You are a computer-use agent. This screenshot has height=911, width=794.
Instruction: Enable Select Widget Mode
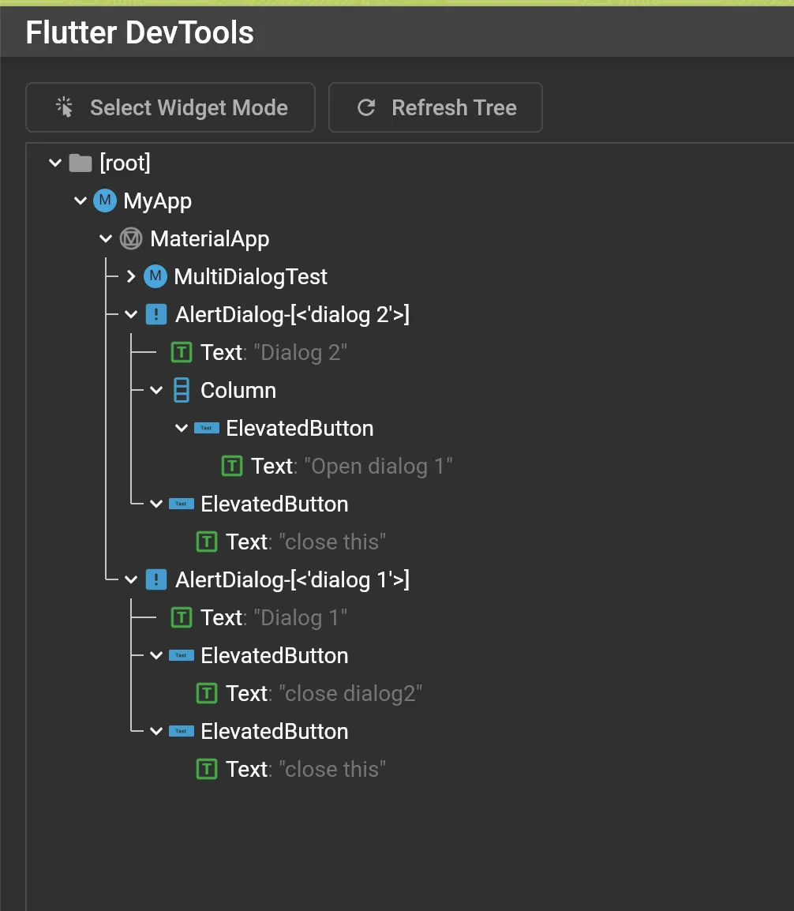(x=170, y=108)
